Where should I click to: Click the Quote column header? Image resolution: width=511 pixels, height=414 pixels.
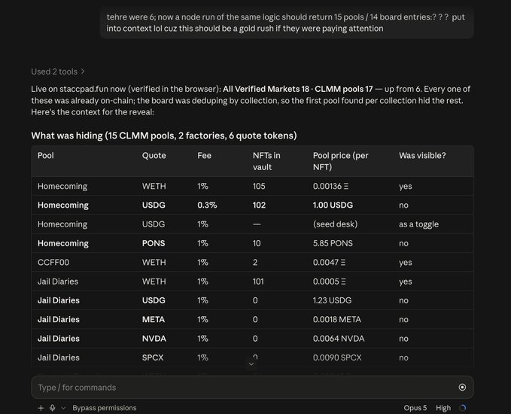(x=154, y=156)
